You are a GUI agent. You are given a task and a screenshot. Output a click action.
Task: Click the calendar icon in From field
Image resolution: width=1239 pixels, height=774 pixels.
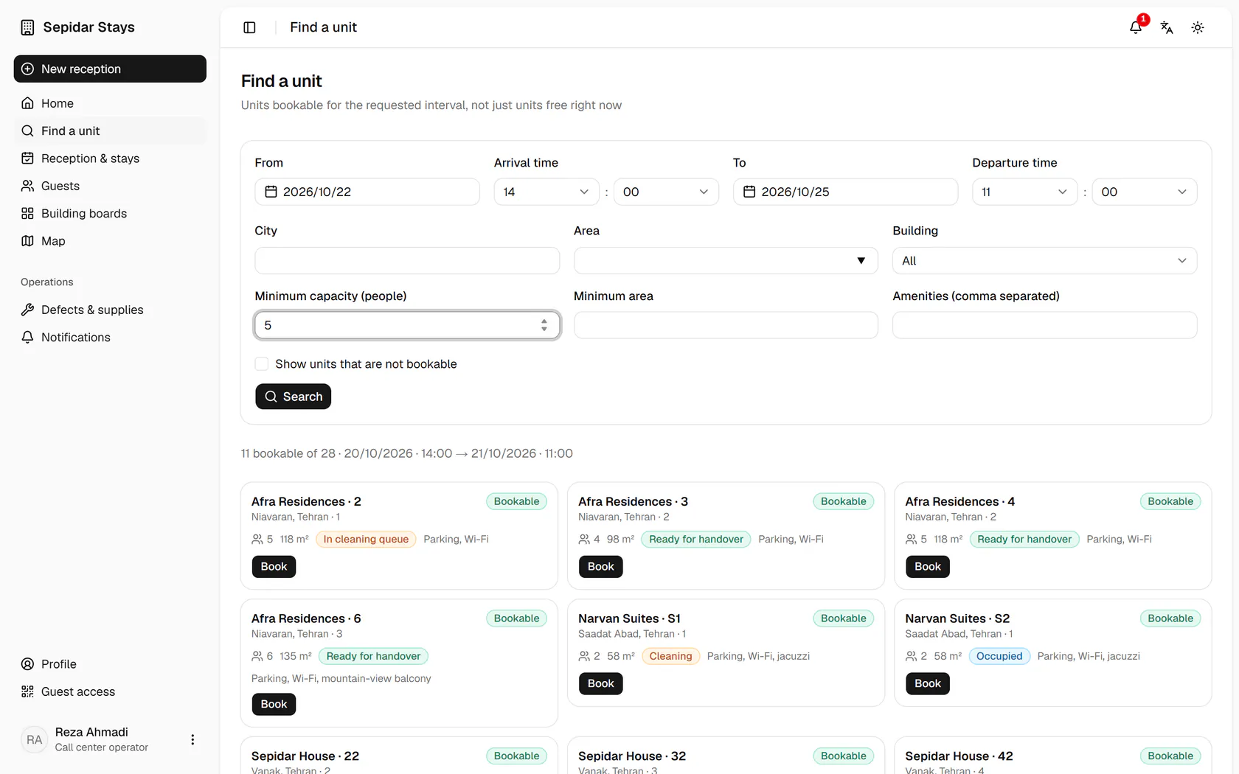coord(271,192)
